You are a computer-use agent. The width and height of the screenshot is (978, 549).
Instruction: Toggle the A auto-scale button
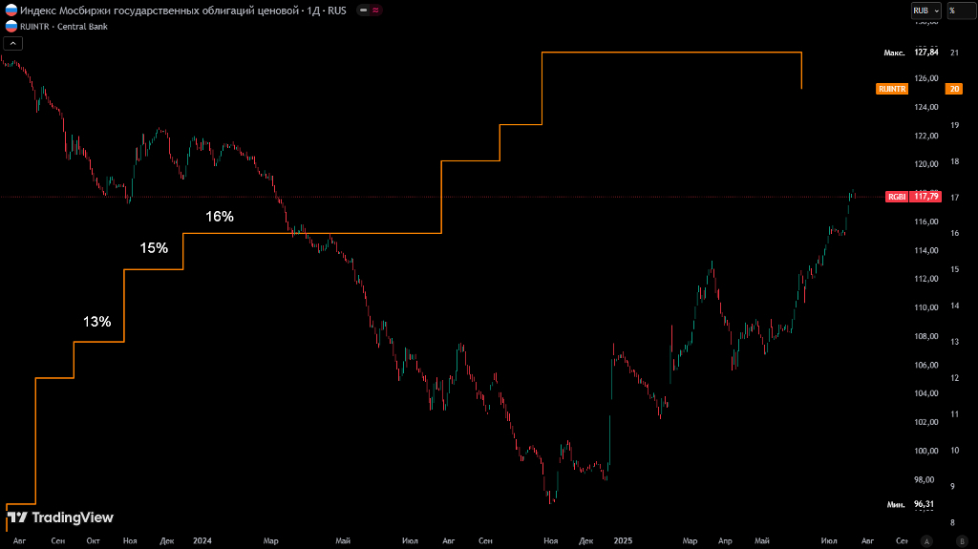(x=925, y=540)
